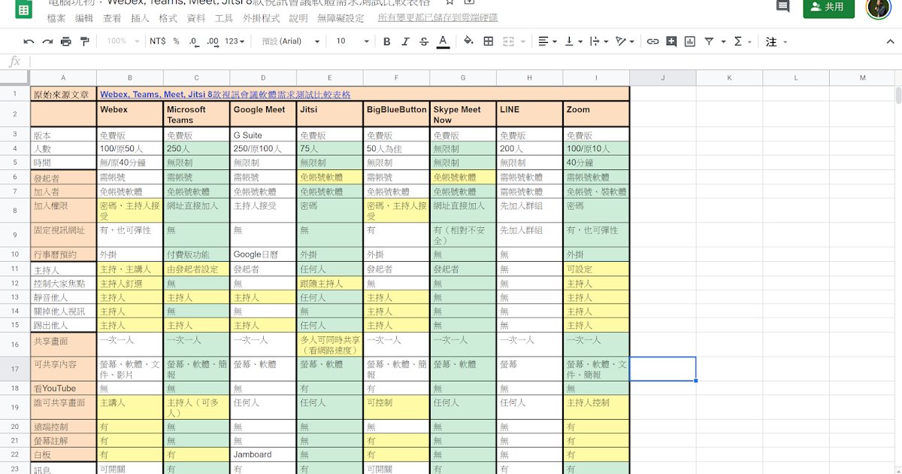Open the Webex, Teams, Meet, Jitsi hyperlink

click(225, 95)
